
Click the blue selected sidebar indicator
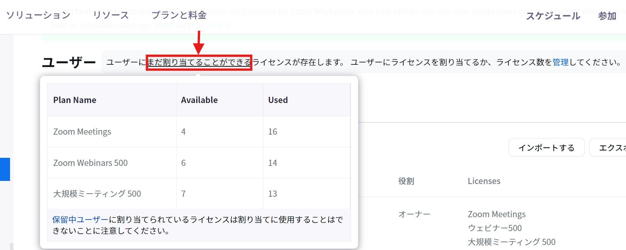5,169
